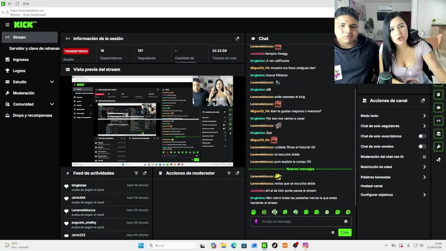Click the 01:21:56 Tiempo en vivo value

pyautogui.click(x=220, y=51)
